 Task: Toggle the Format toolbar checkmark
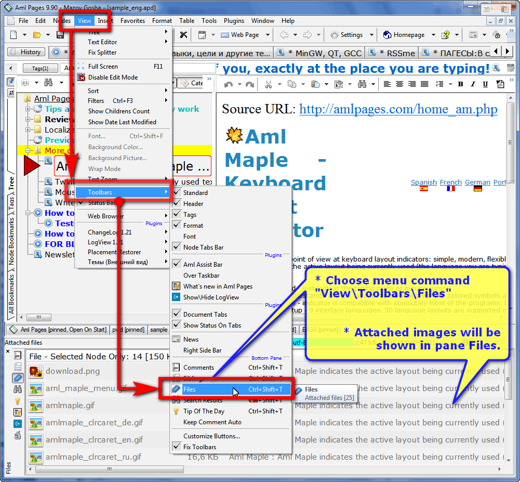177,225
